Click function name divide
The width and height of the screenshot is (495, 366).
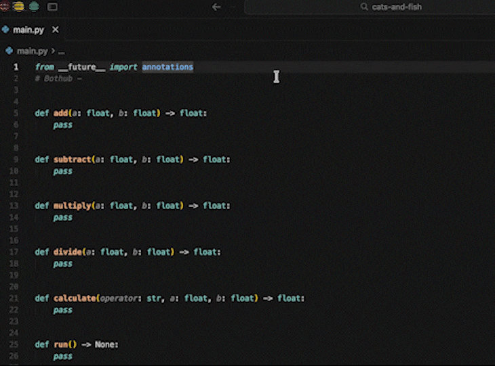68,252
